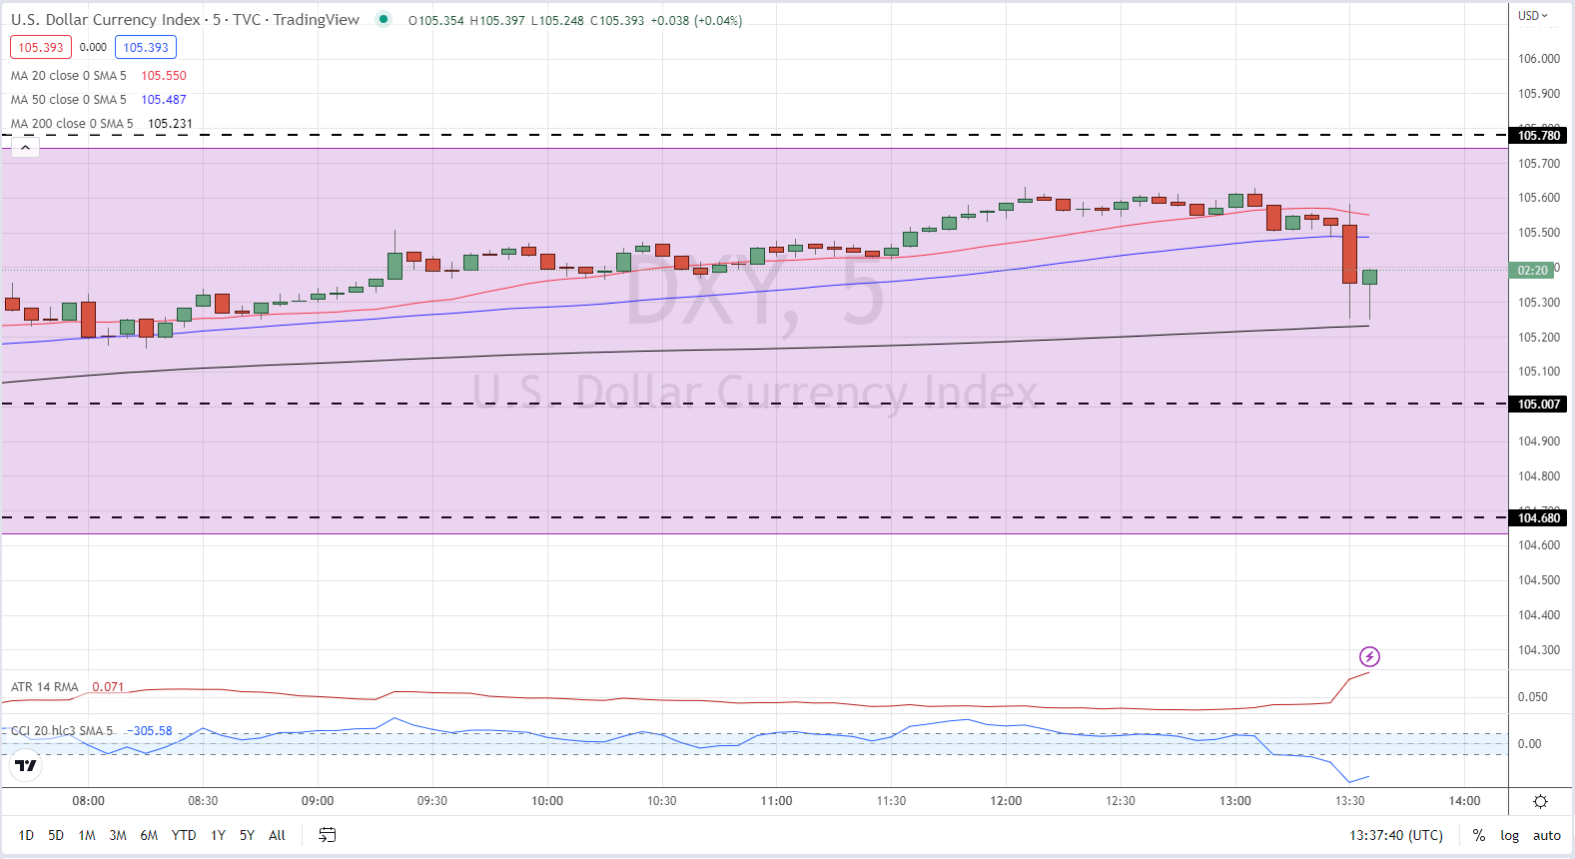Click the 104.300 price axis label
1575x859 pixels.
pos(1539,650)
